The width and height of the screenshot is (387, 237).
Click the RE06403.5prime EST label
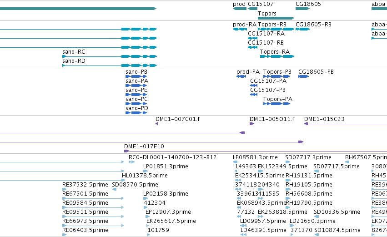coord(85,231)
